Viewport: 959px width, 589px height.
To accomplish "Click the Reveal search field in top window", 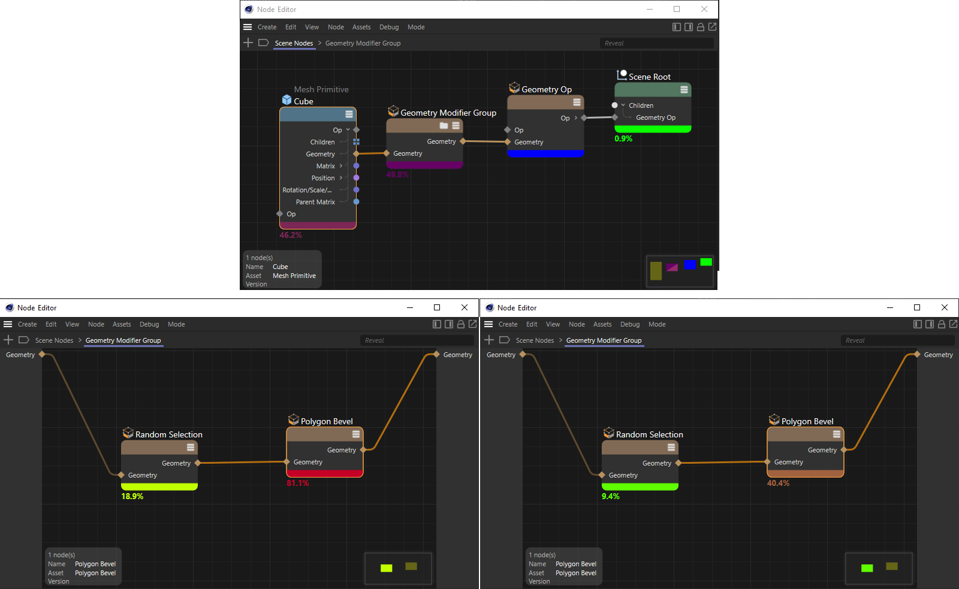I will point(656,43).
